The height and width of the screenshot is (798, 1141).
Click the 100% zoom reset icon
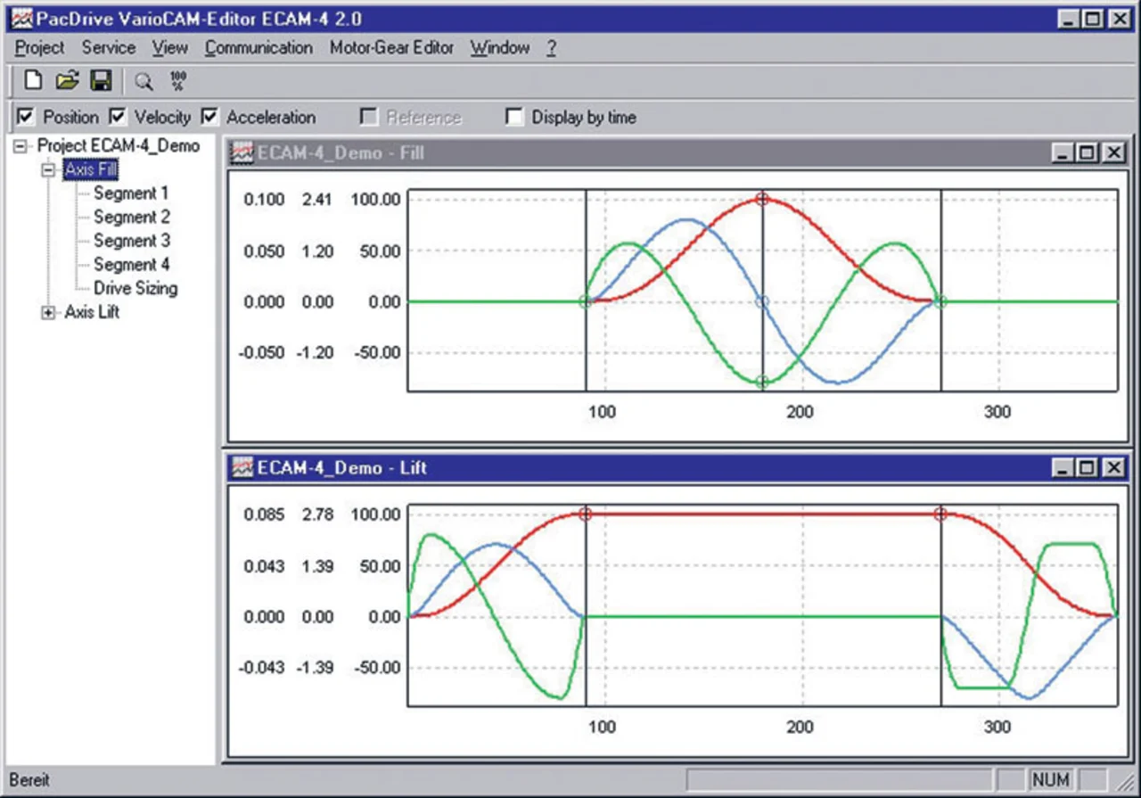(x=177, y=82)
